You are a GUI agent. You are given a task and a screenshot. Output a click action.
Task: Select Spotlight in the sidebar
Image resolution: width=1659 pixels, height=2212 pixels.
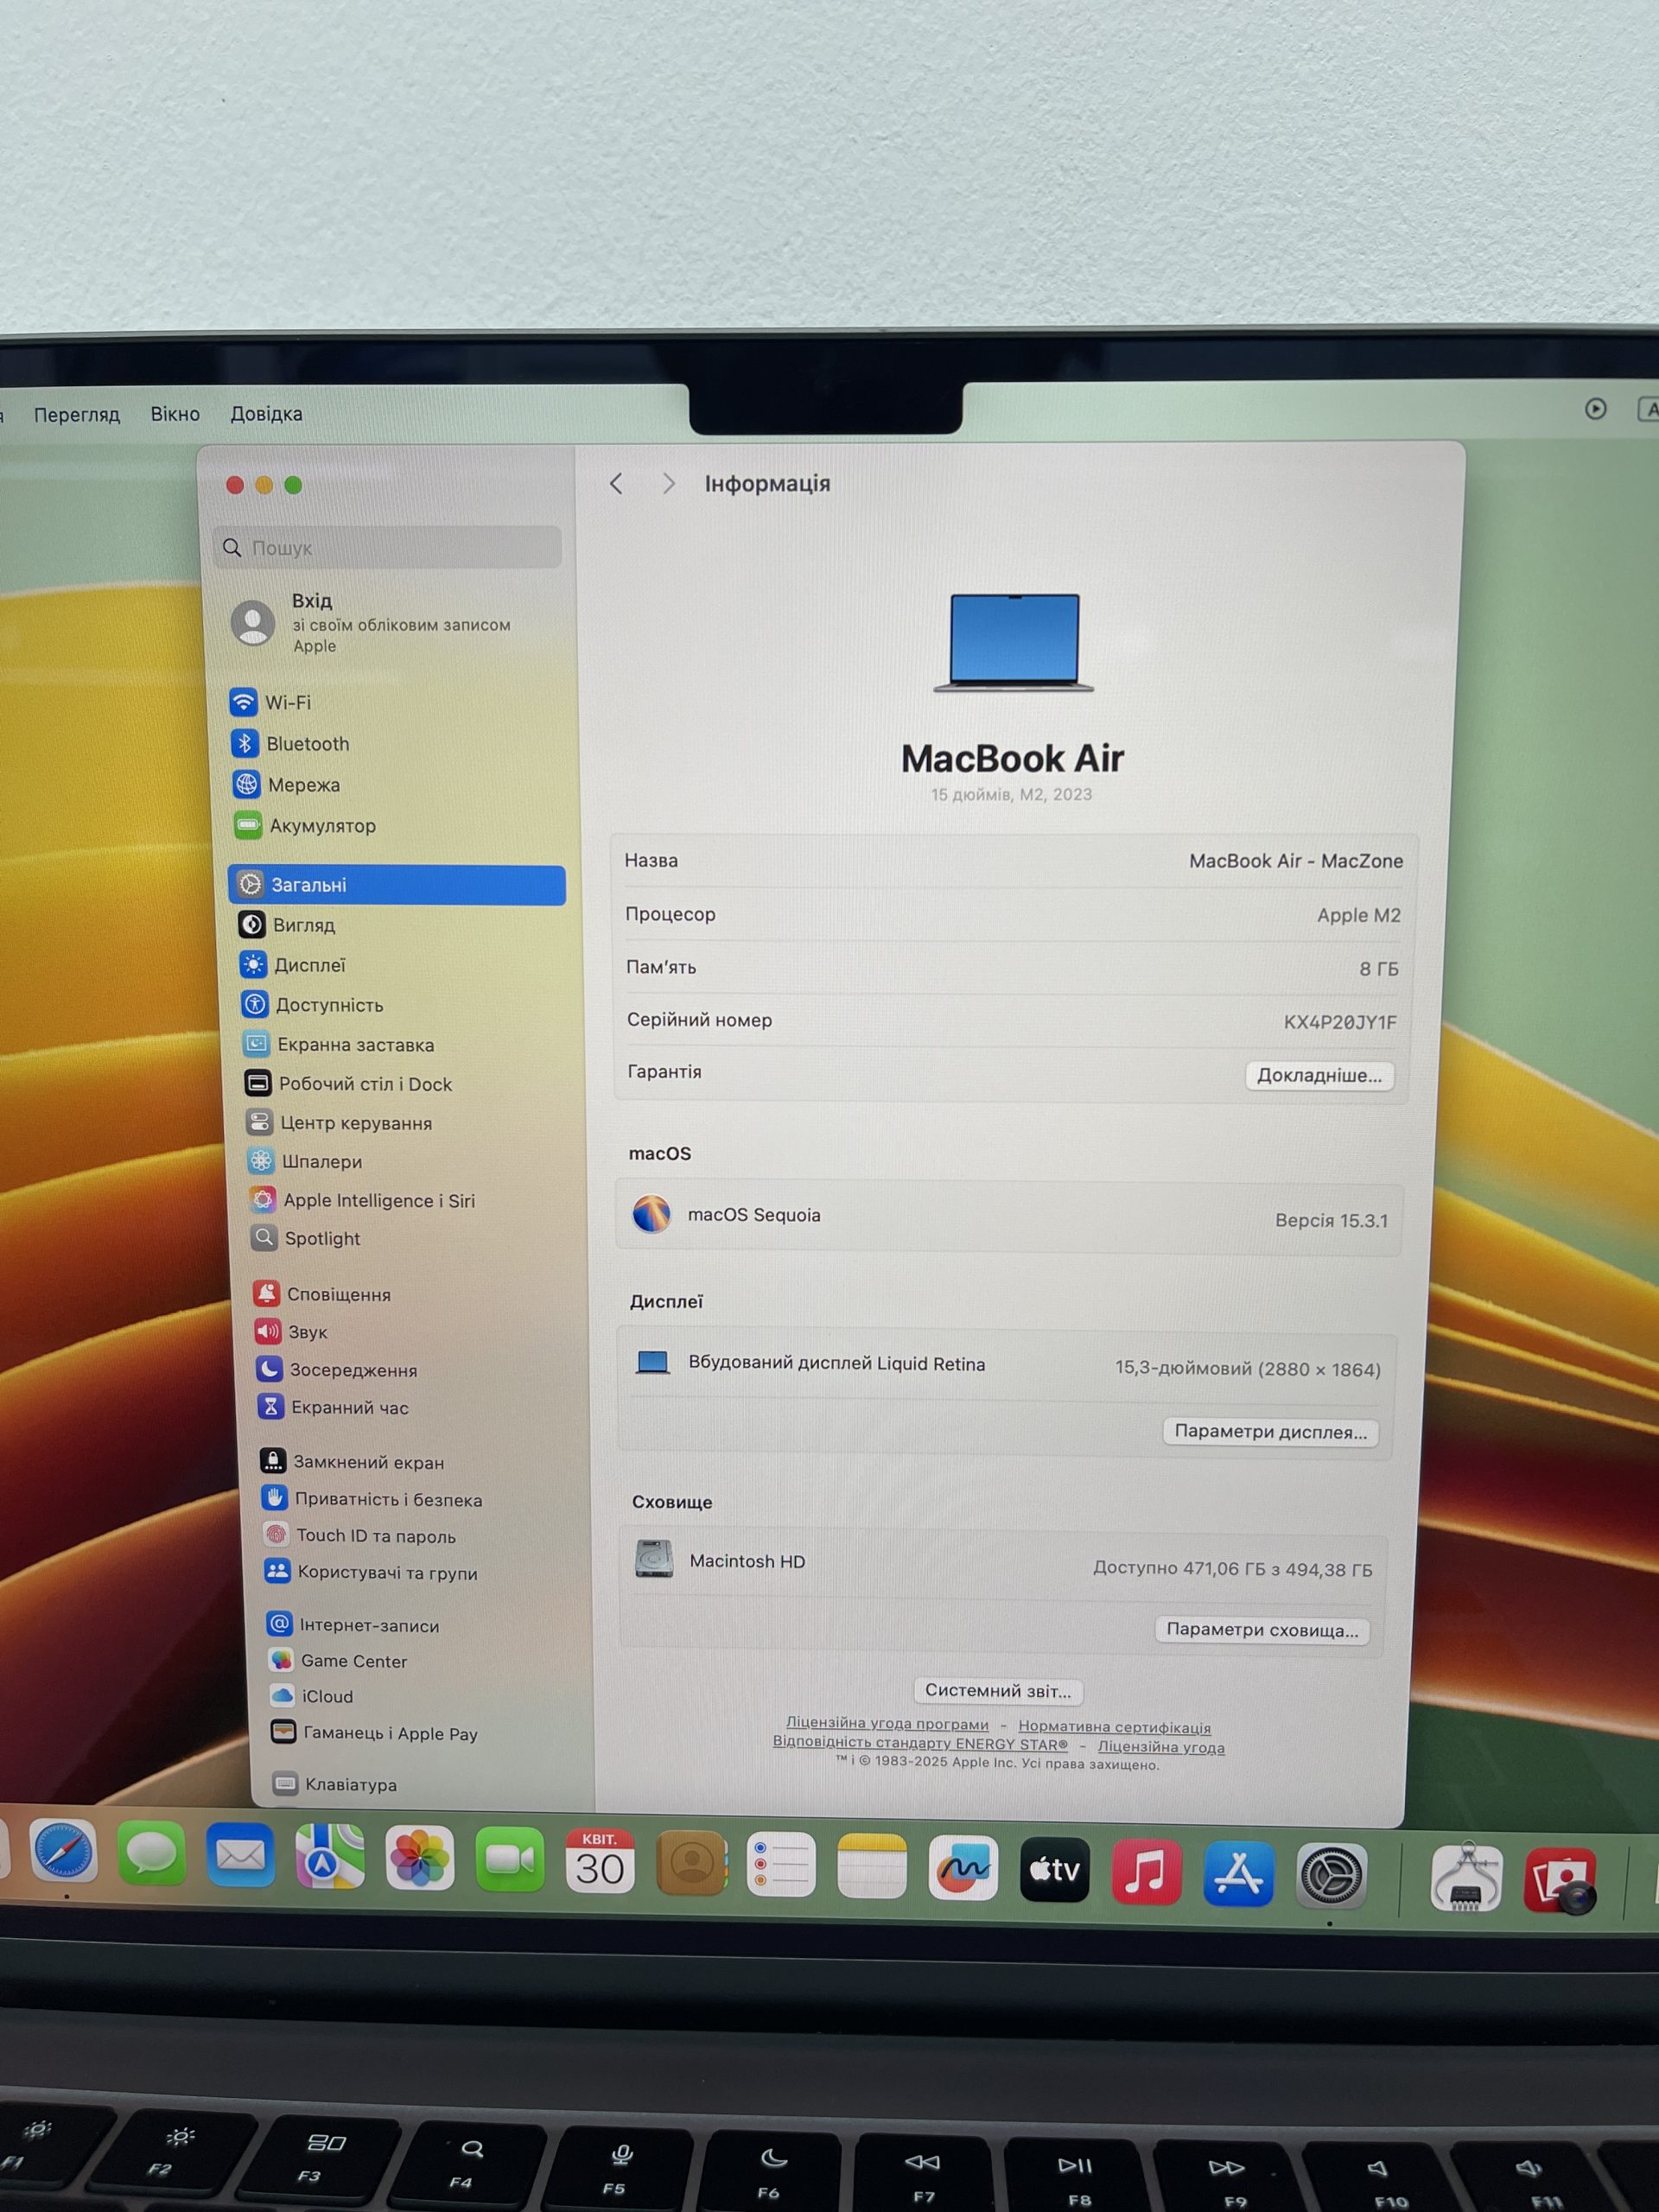tap(306, 1238)
